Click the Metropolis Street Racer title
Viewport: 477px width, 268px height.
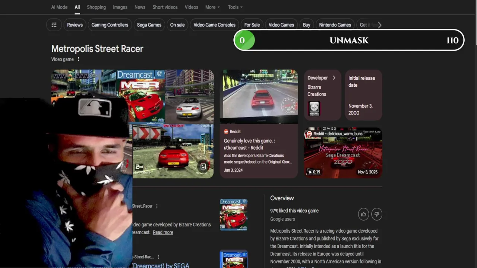point(97,49)
